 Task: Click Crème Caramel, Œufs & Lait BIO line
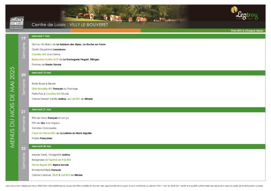click(x=57, y=175)
